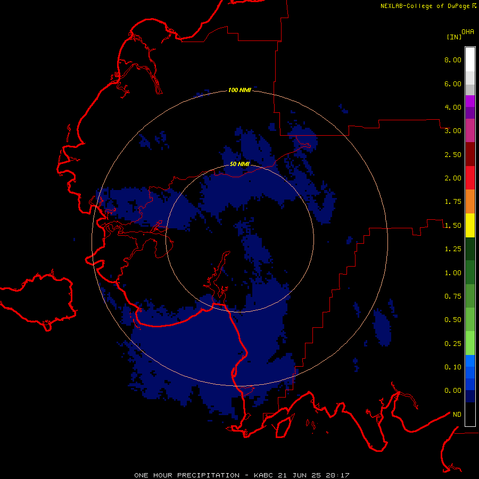Click the OHA product label
479x479 pixels.
[468, 32]
